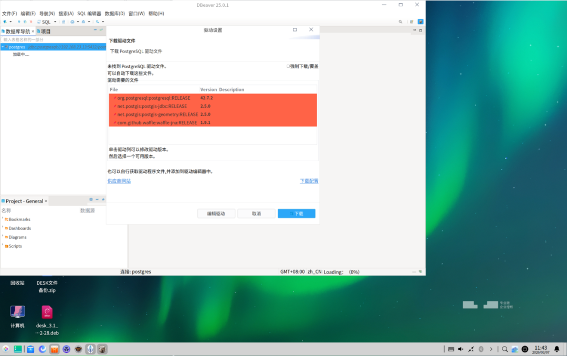Click the table name filter input

(x=54, y=39)
